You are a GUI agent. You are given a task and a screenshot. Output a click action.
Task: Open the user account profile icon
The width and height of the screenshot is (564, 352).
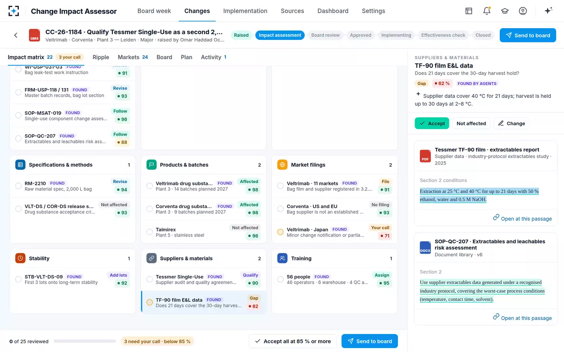523,11
